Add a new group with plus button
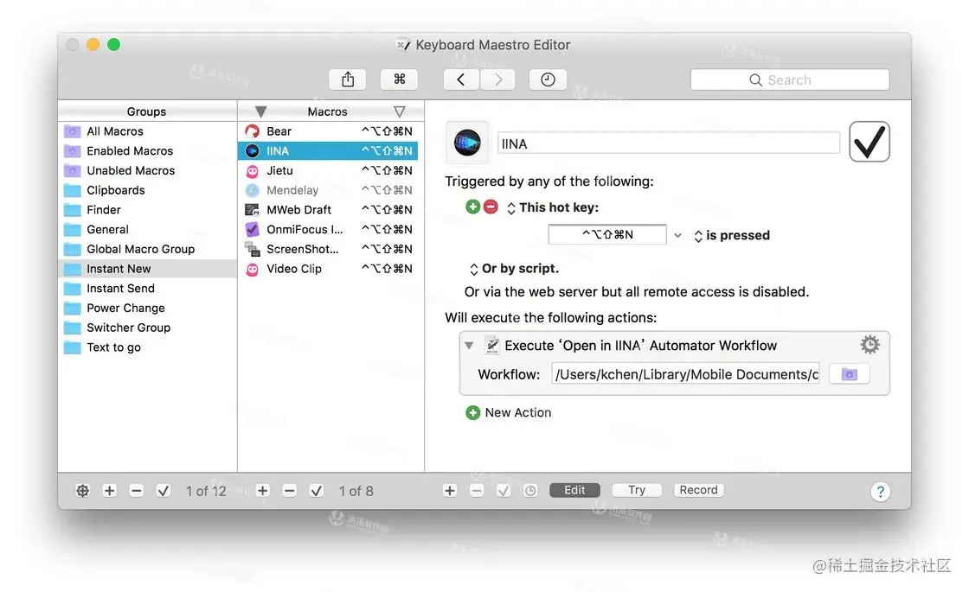969x592 pixels. pos(109,491)
